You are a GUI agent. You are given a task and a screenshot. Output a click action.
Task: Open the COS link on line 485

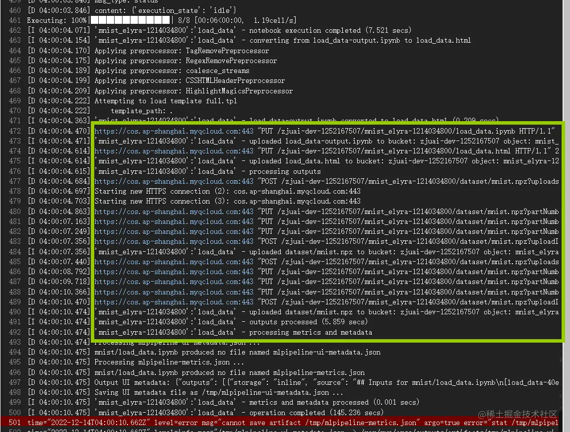coord(174,262)
